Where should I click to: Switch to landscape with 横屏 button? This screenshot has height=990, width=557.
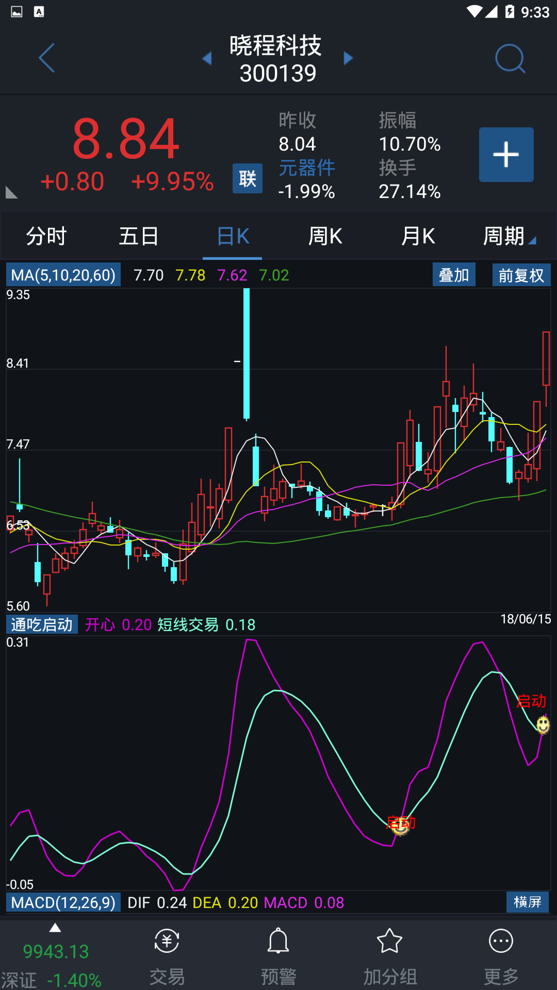click(528, 902)
